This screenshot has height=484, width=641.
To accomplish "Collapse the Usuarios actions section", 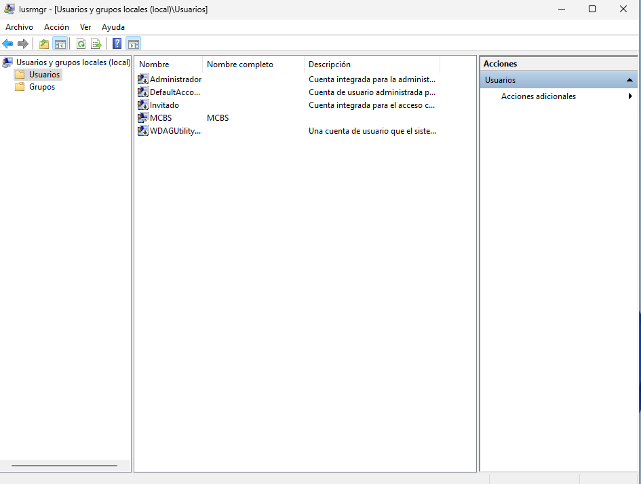I will (630, 80).
